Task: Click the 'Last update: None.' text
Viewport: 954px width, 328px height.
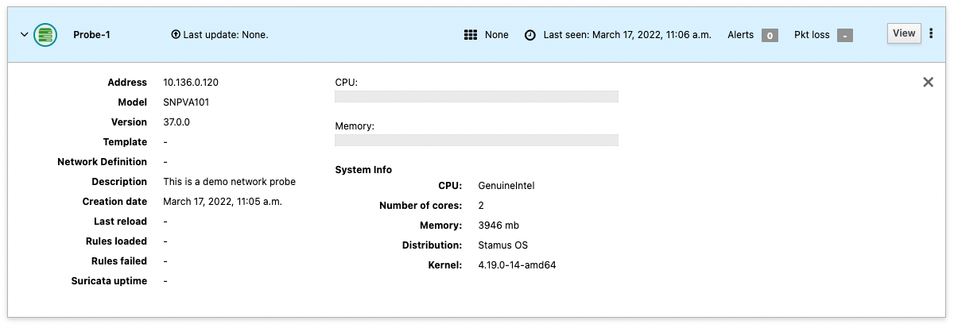Action: coord(226,35)
